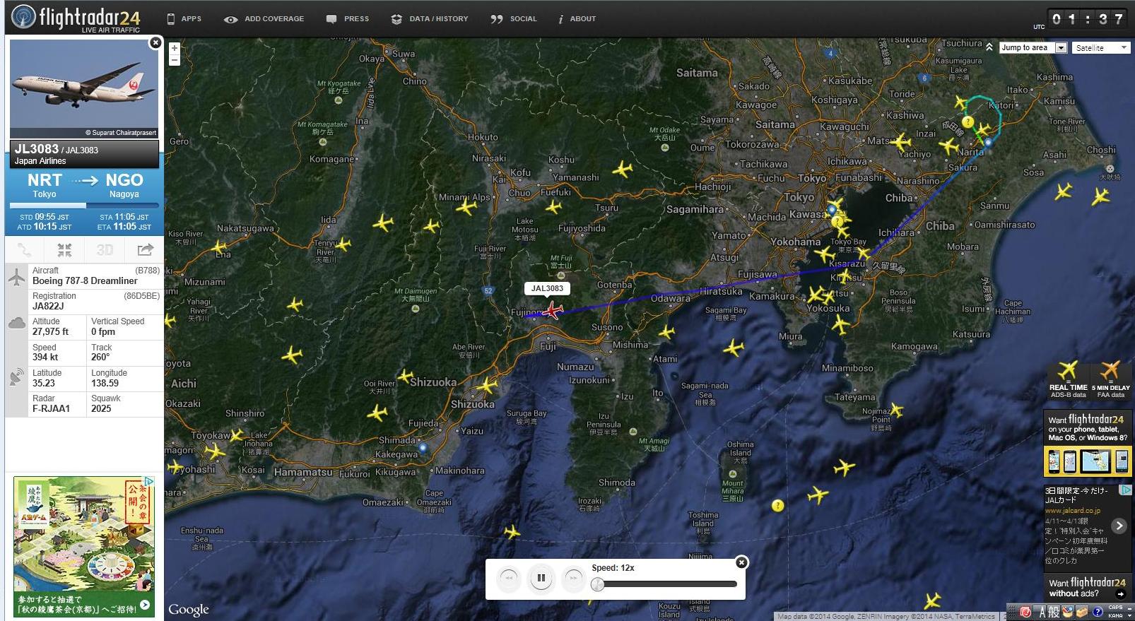Screen dimensions: 1135x621
Task: Open the Japanese tea game advertisement
Action: (x=84, y=546)
